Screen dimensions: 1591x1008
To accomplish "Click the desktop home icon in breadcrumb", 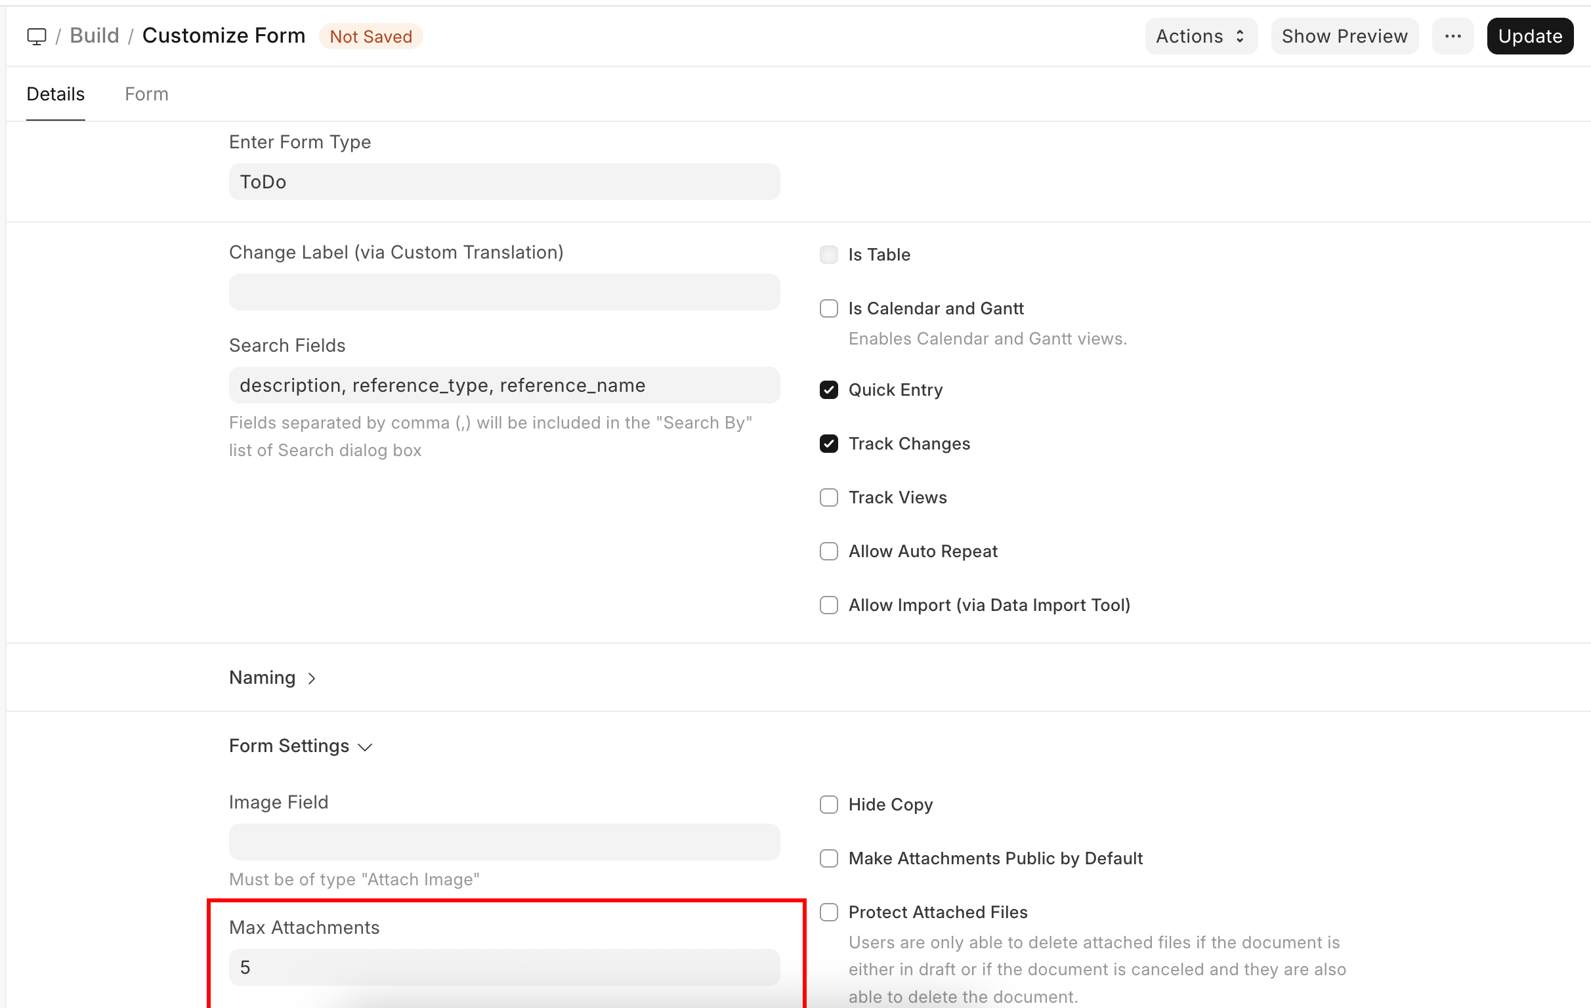I will (36, 36).
